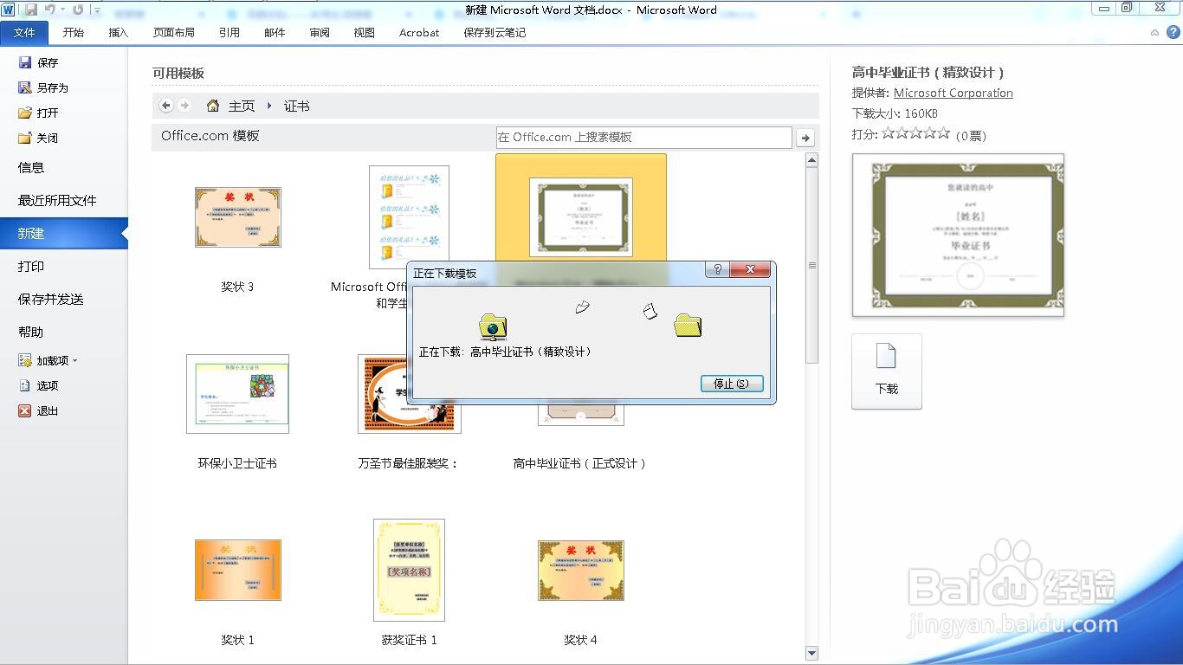Go to the 主页 breadcrumb link

click(x=242, y=106)
